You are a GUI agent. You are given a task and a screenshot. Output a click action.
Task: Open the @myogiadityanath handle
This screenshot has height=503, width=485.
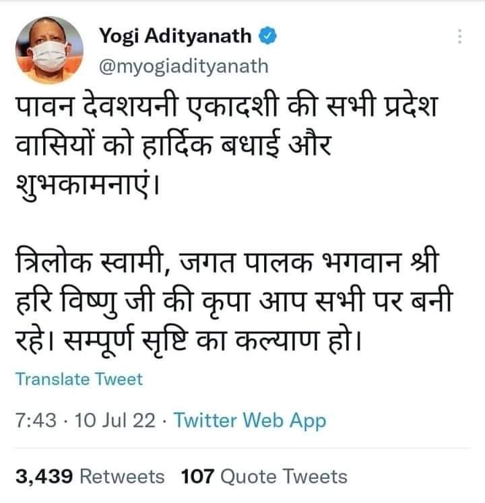(184, 67)
